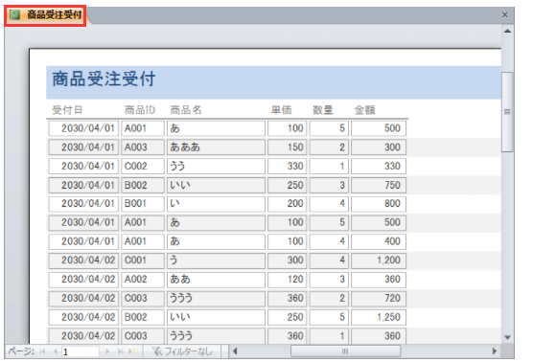Click the フィルターなし filter button

182,351
